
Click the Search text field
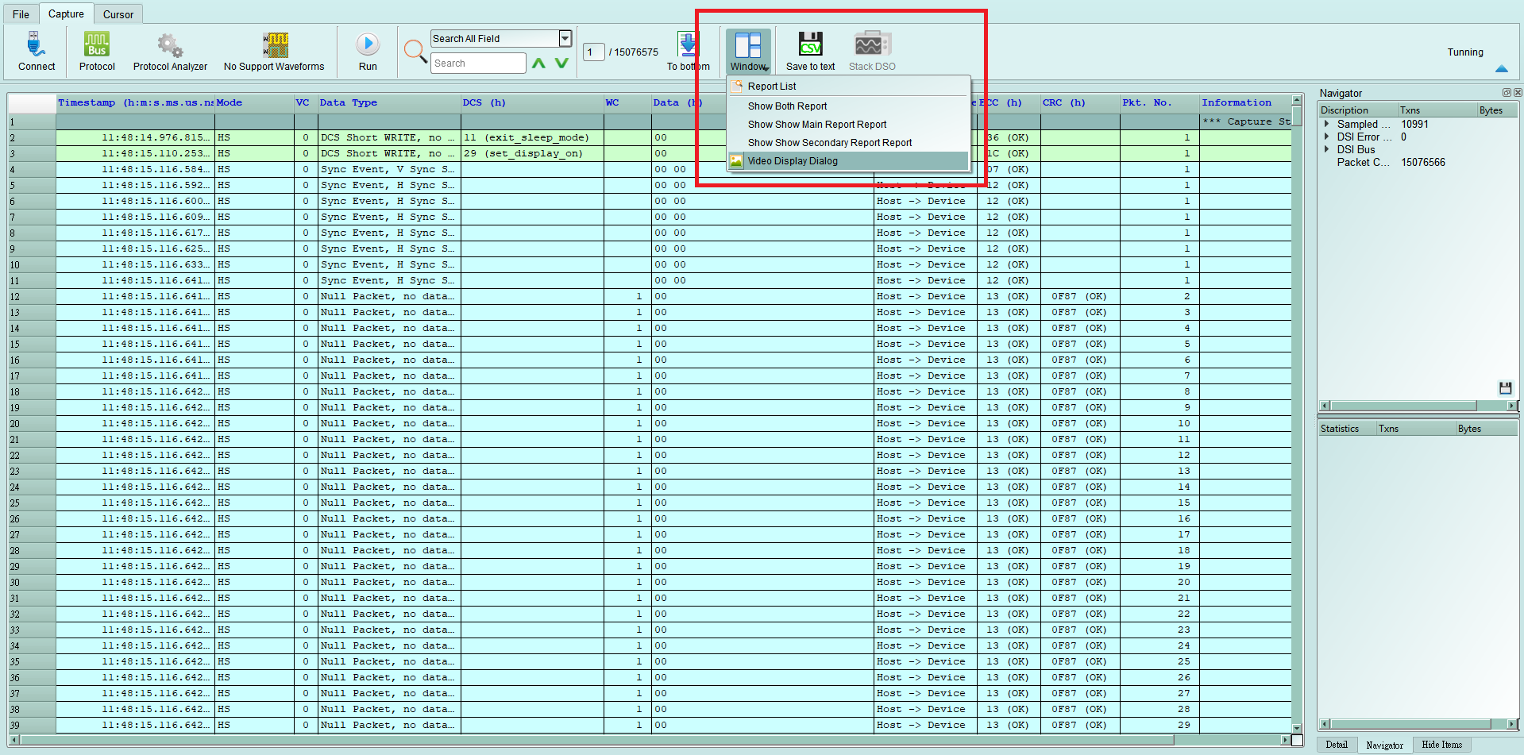(478, 64)
